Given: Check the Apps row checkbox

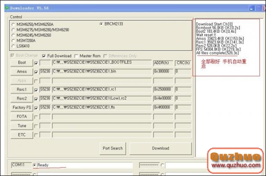Looking at the screenshot, I should tap(36, 81).
